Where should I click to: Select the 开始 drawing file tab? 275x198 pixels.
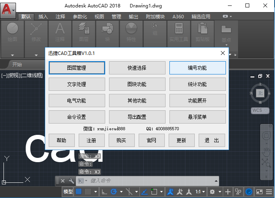17,64
